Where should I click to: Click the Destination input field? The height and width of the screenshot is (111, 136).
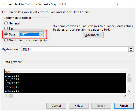(x=75, y=49)
